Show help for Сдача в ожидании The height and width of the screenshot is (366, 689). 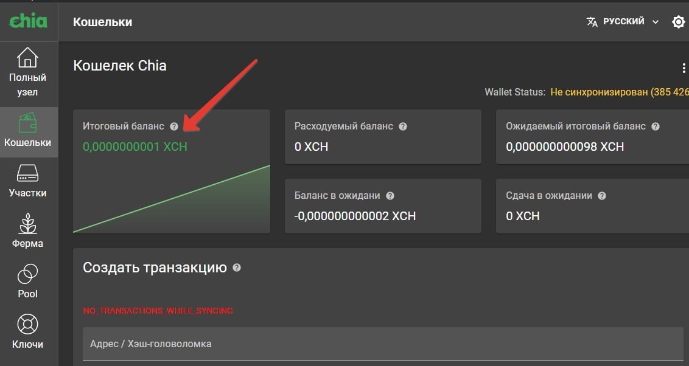602,196
